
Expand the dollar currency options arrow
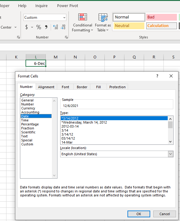pyautogui.click(x=32, y=27)
